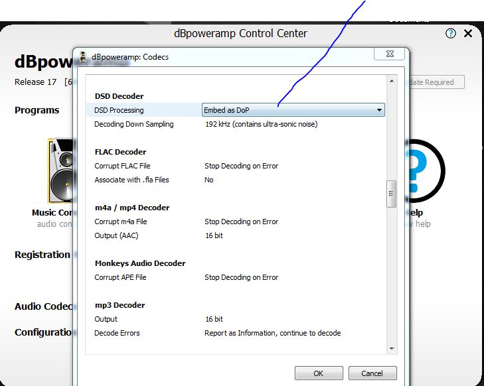Click the Update Required button
Viewport: 484px width, 386px height.
pos(433,82)
